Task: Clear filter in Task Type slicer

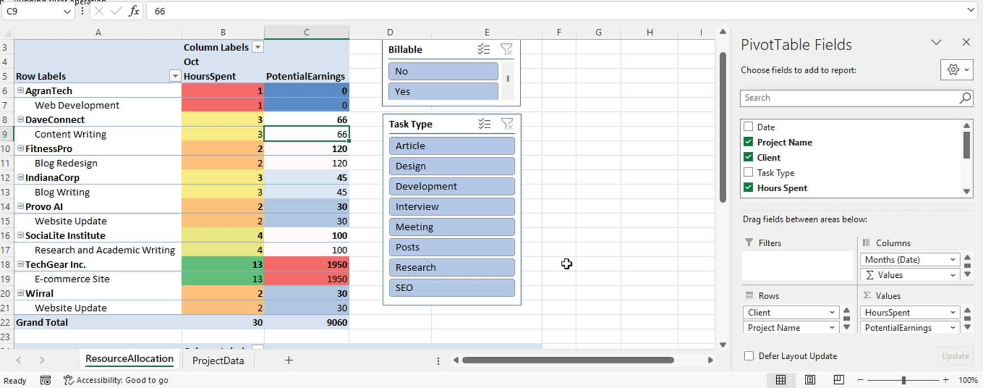Action: (x=507, y=124)
